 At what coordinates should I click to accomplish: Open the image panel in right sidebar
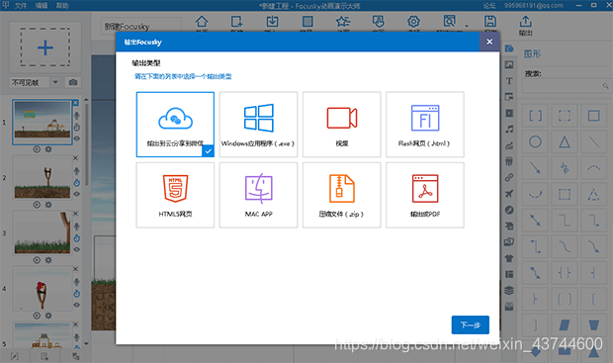[509, 64]
